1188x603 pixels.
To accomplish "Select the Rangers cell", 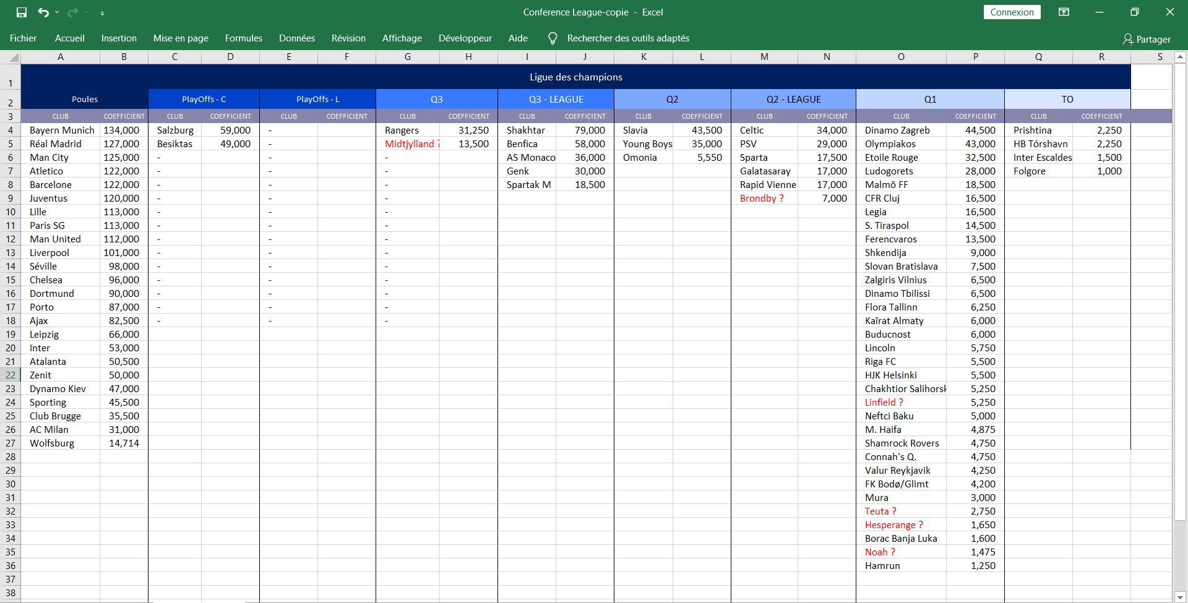I will [408, 130].
